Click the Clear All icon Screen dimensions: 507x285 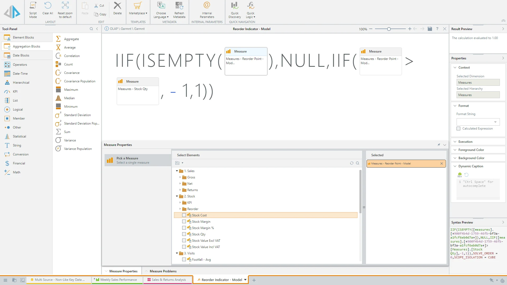point(48,6)
